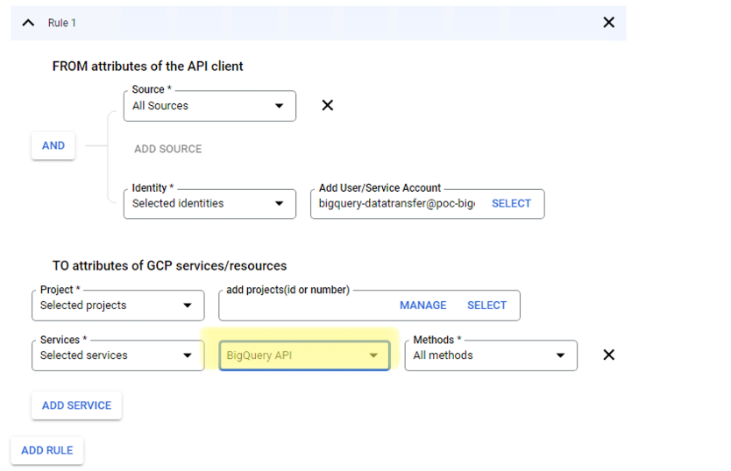Click the ADD RULE button
731x471 pixels.
click(x=47, y=450)
